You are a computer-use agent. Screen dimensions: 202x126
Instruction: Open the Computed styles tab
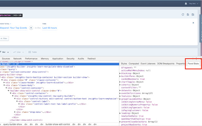point(134,64)
